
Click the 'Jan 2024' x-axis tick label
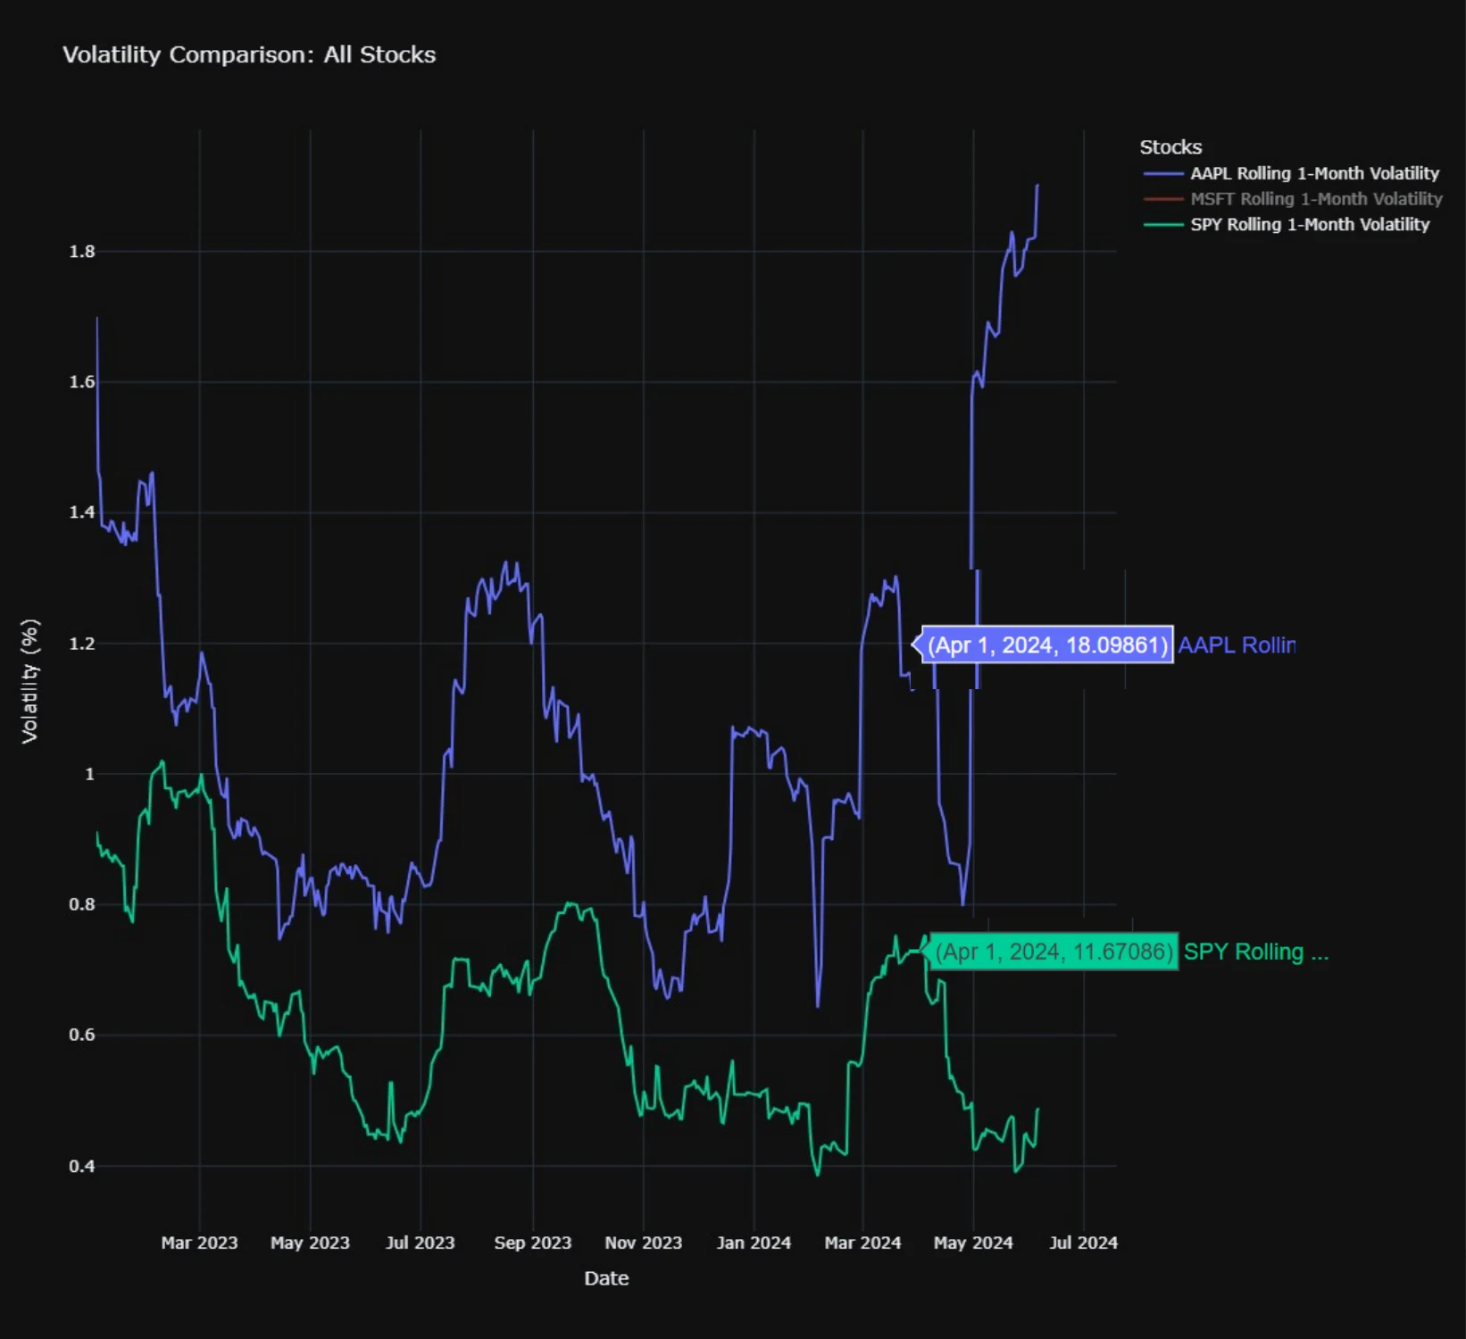click(754, 1243)
